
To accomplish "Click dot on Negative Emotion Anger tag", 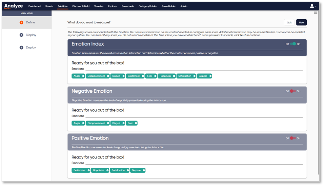I will tap(83, 123).
